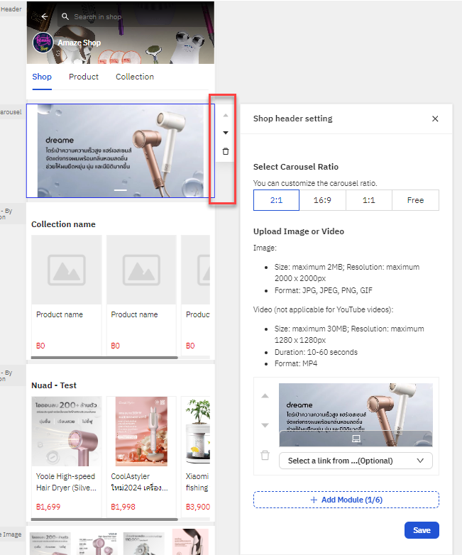462x555 pixels.
Task: Open the Select a link from dropdown
Action: [x=356, y=461]
